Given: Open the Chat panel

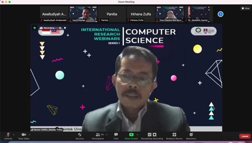Looking at the screenshot, I should (116, 136).
